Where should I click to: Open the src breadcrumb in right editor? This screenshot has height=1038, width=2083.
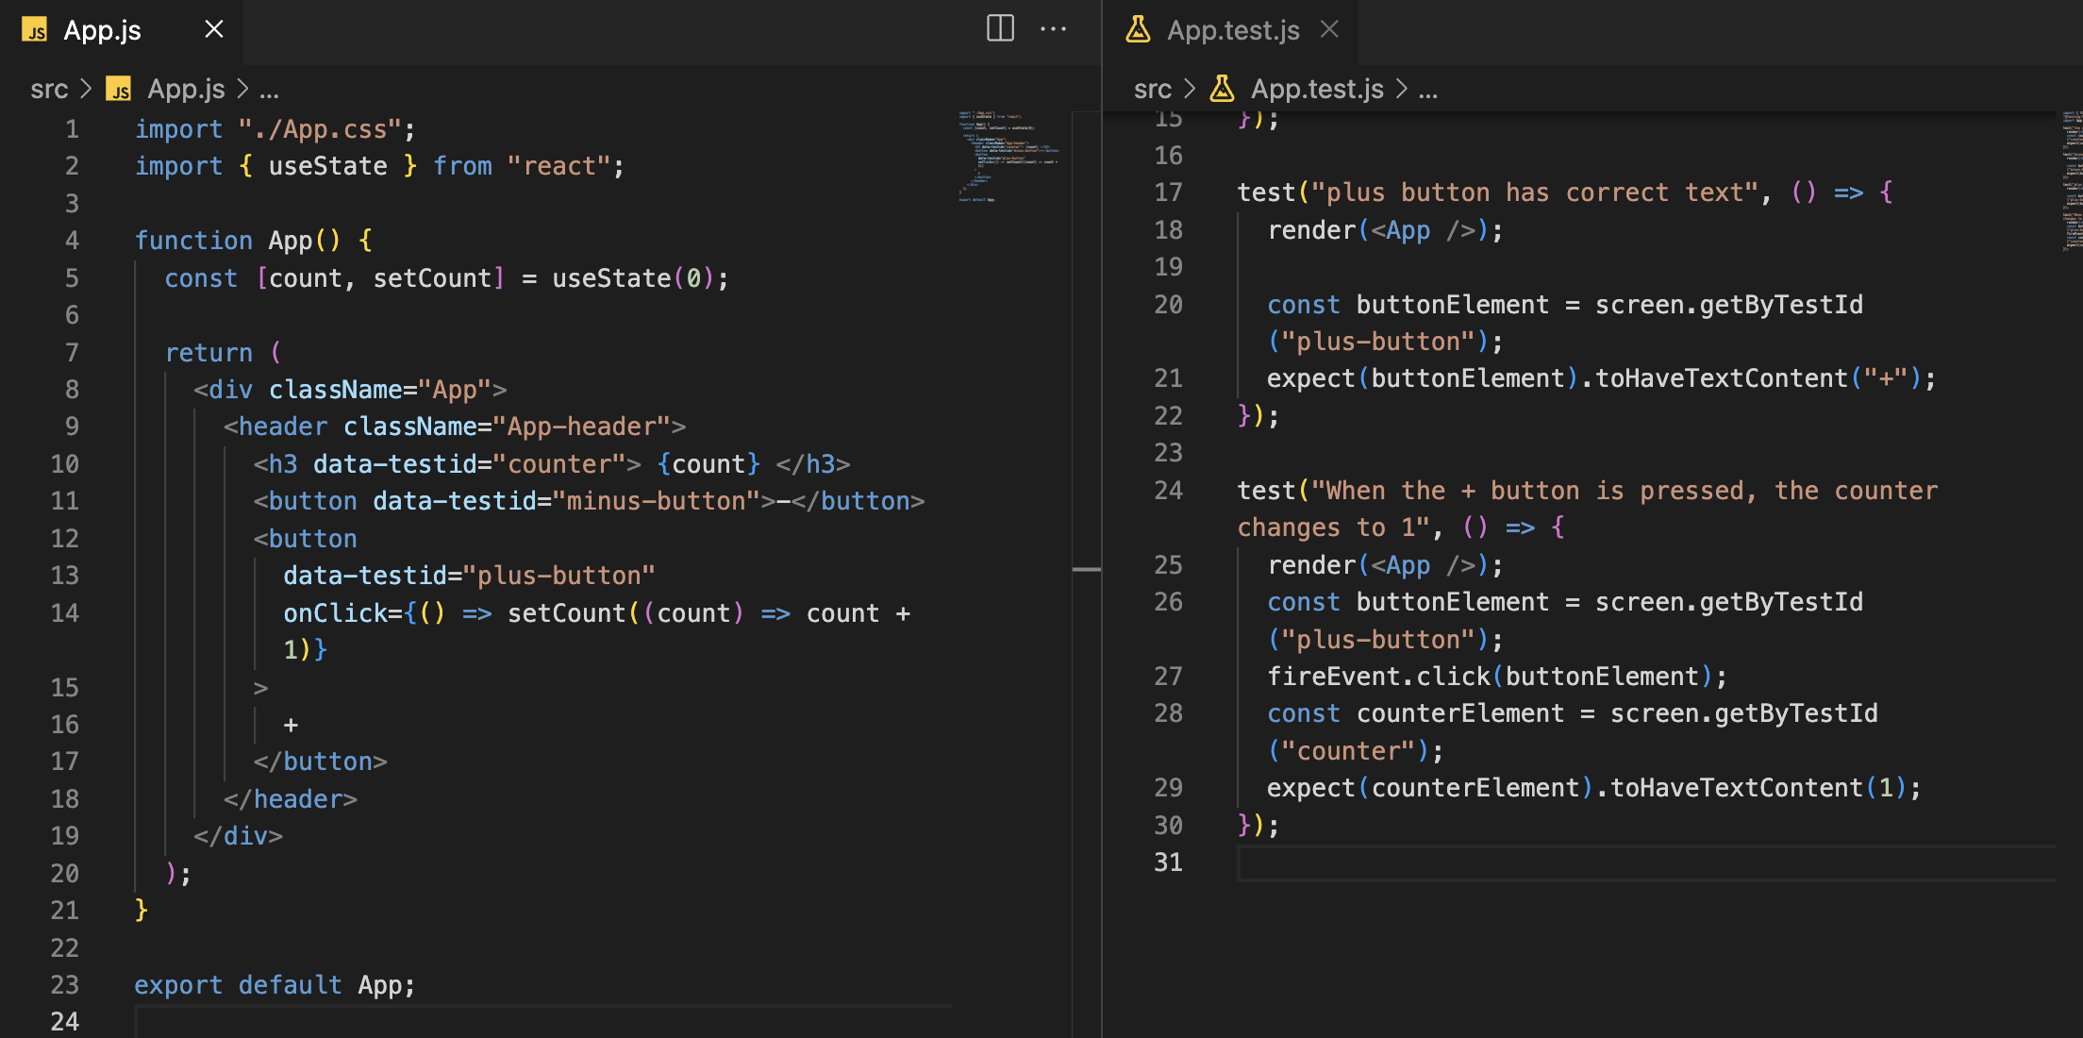tap(1152, 90)
